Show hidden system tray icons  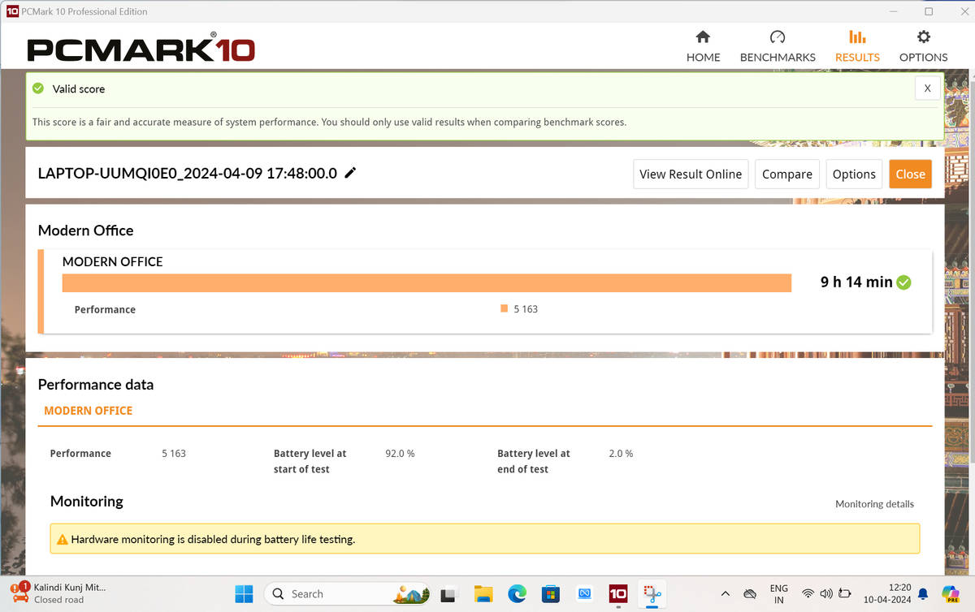tap(725, 593)
